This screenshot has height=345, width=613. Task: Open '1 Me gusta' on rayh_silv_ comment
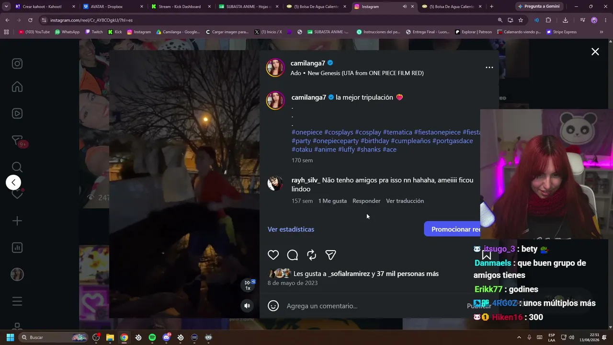coord(332,201)
